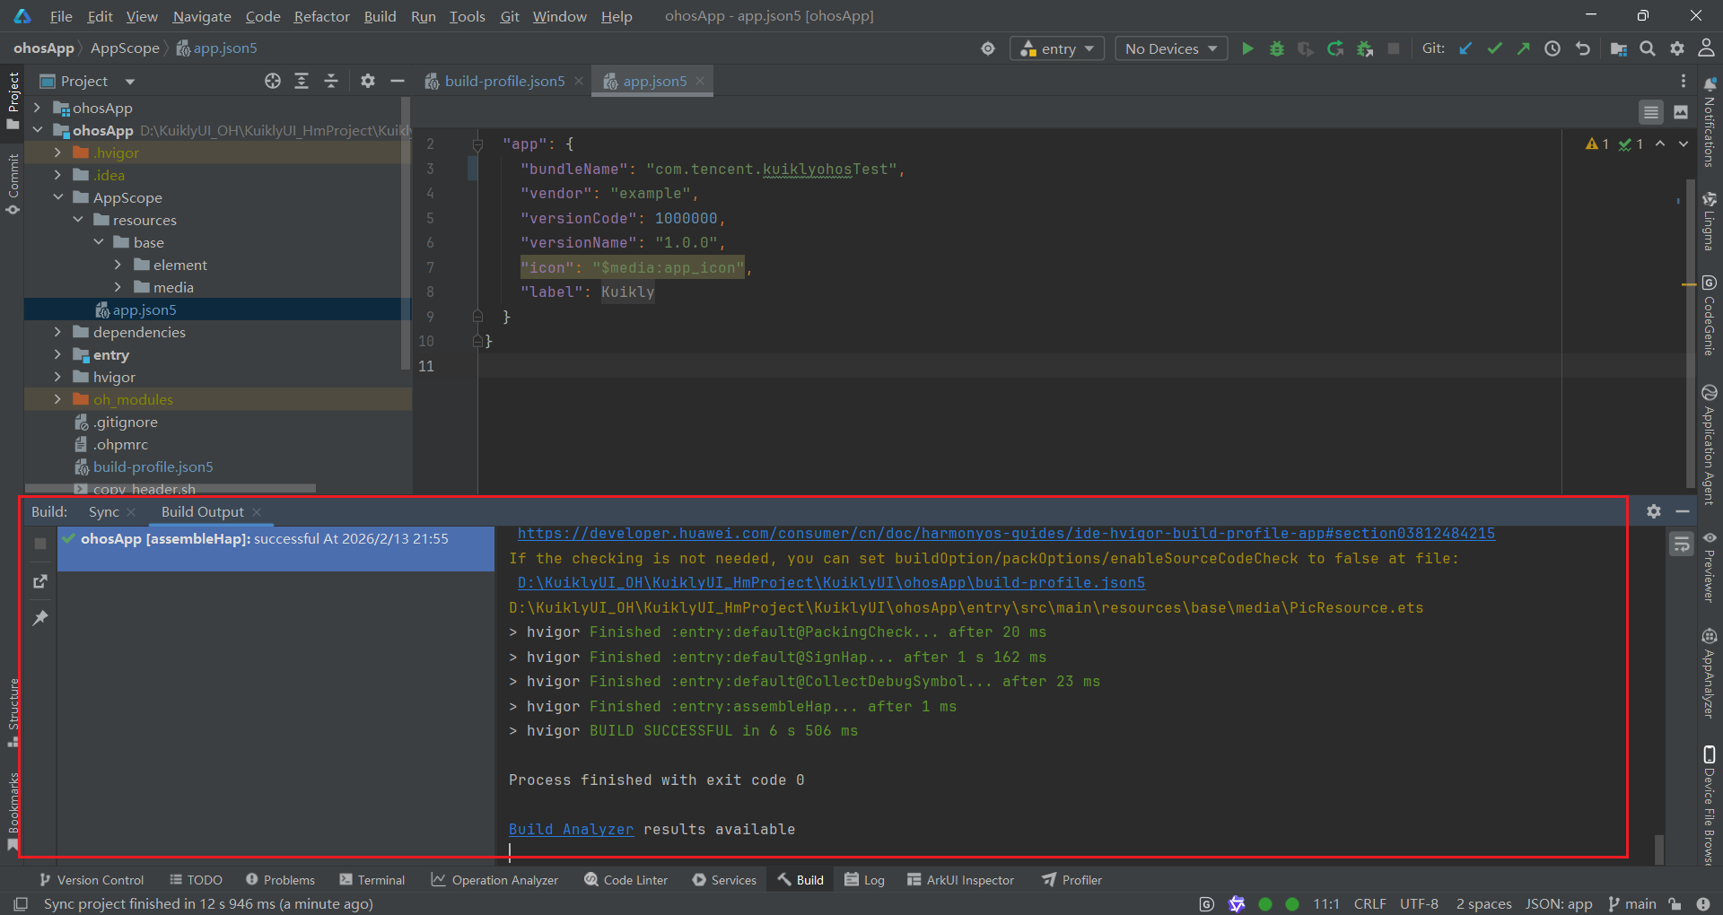Open Device File Browser side panel
Image resolution: width=1723 pixels, height=915 pixels.
pos(1710,806)
